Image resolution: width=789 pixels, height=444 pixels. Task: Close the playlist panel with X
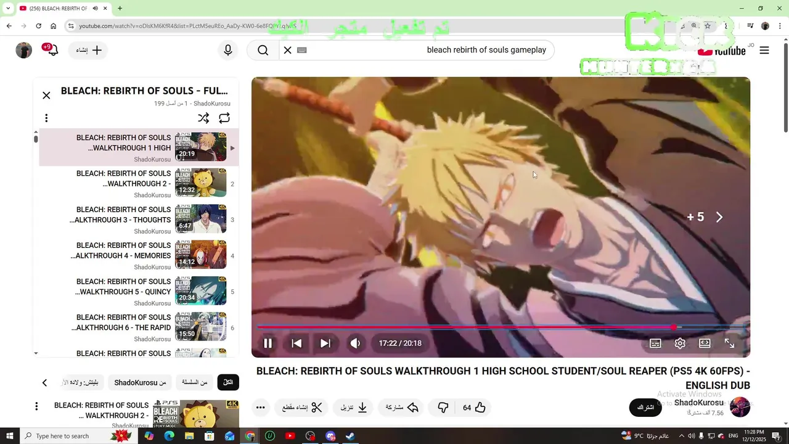pyautogui.click(x=46, y=95)
